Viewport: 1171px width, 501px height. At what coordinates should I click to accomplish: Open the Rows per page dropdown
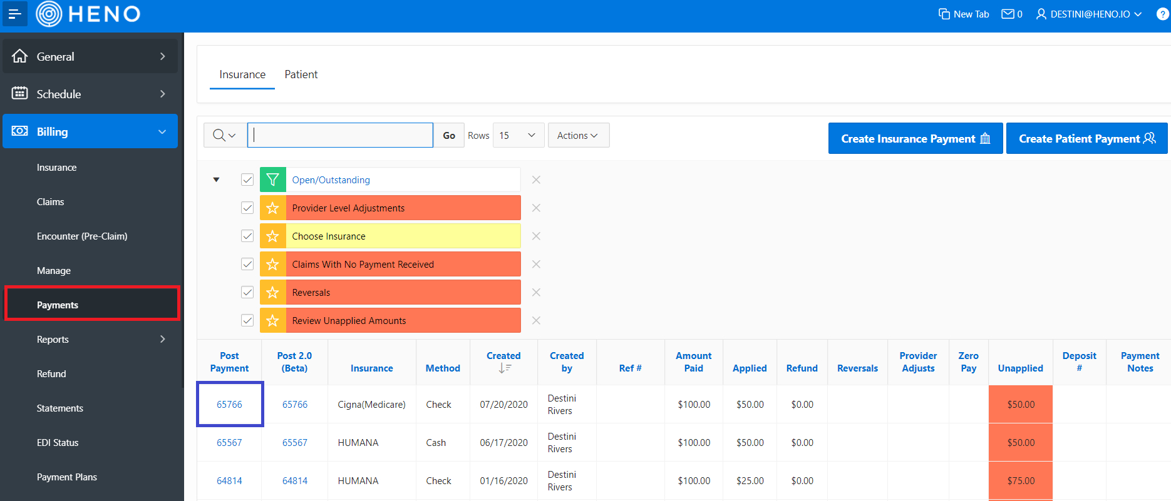(518, 135)
